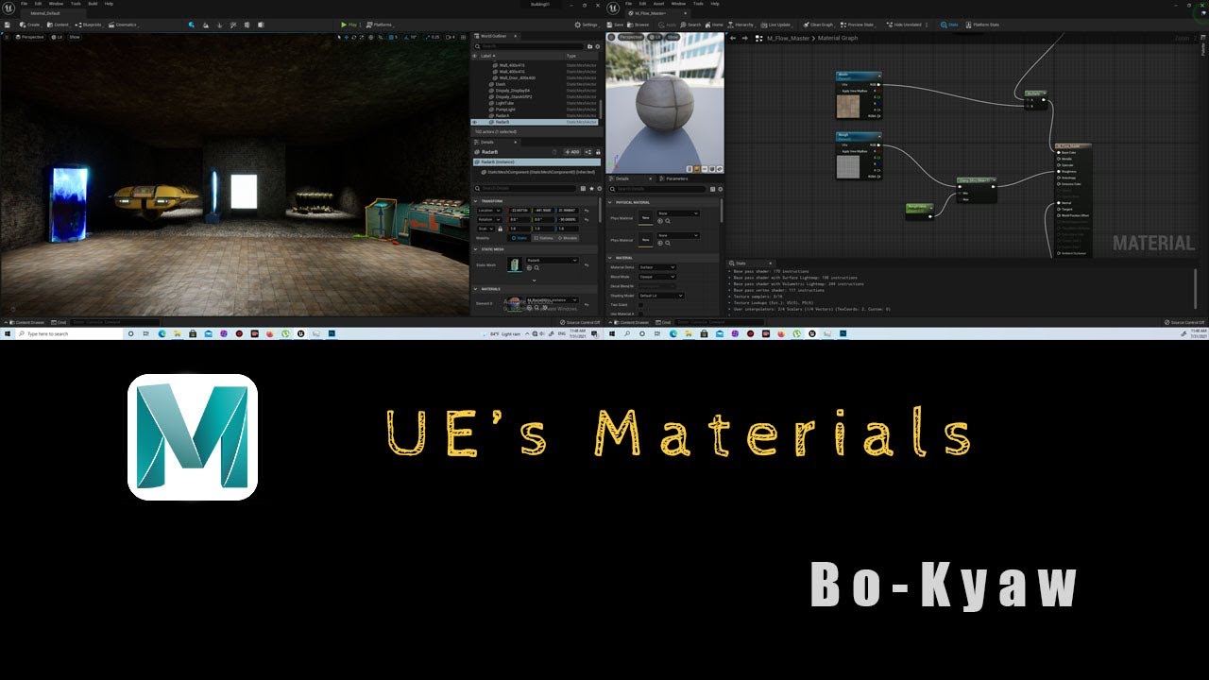The width and height of the screenshot is (1209, 680).
Task: Open the Create menu in level editor toolbar
Action: click(x=30, y=25)
